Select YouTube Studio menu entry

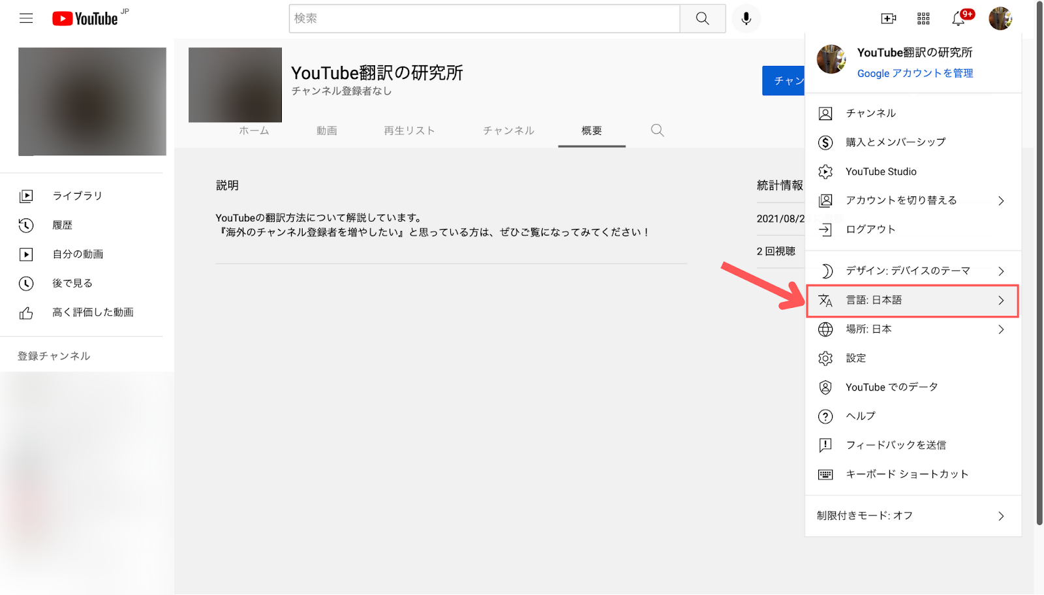pos(913,172)
